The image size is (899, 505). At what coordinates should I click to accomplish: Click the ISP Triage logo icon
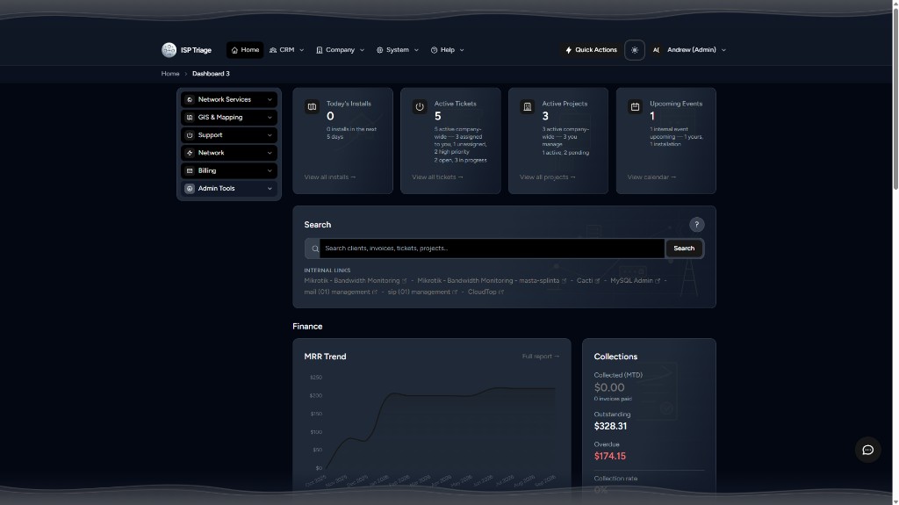tap(169, 50)
